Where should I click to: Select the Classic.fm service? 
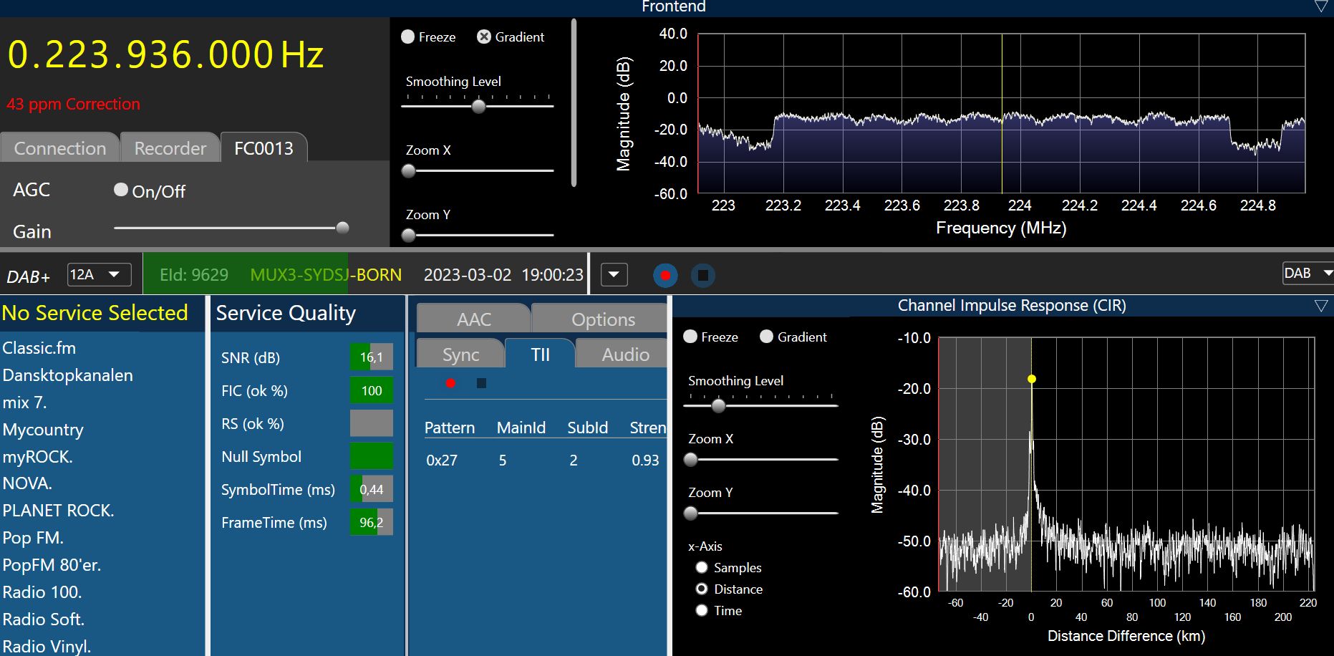point(39,348)
